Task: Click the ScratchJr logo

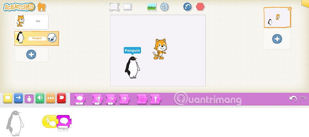Action: pyautogui.click(x=19, y=7)
